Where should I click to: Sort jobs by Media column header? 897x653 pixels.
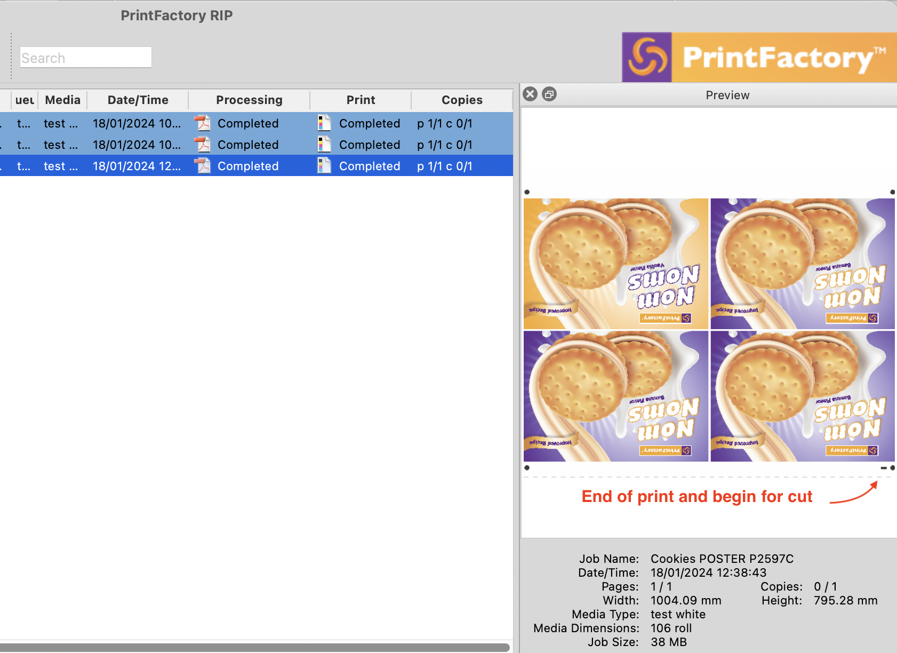point(62,100)
